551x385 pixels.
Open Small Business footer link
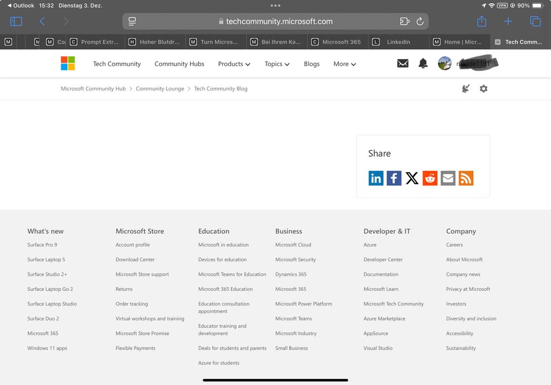[291, 347]
